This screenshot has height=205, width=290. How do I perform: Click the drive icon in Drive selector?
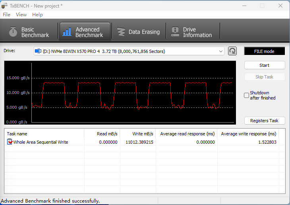pos(38,51)
